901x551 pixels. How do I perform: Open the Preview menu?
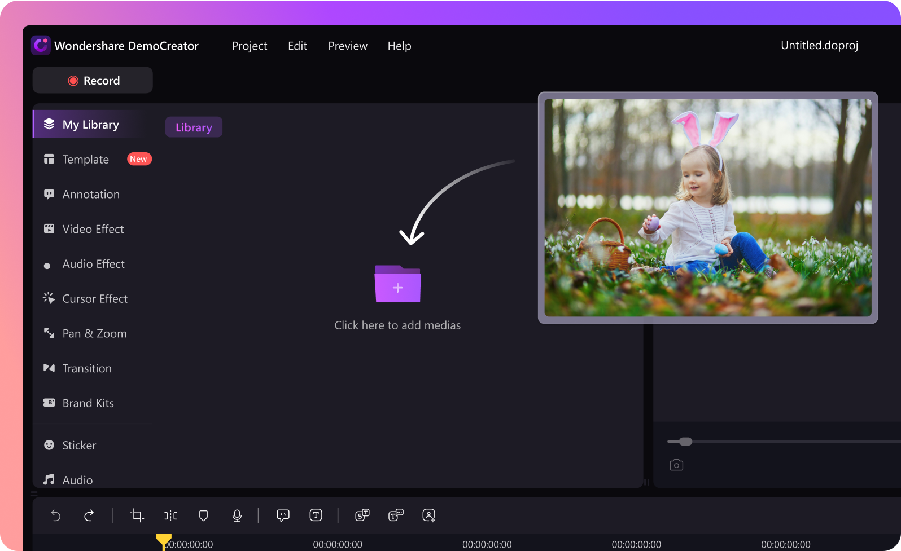[x=348, y=46]
